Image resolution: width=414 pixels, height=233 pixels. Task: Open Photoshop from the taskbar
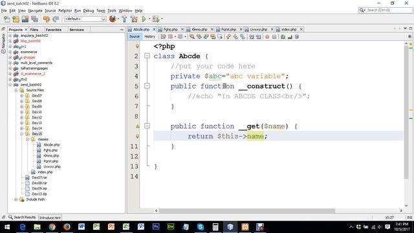coord(156,227)
